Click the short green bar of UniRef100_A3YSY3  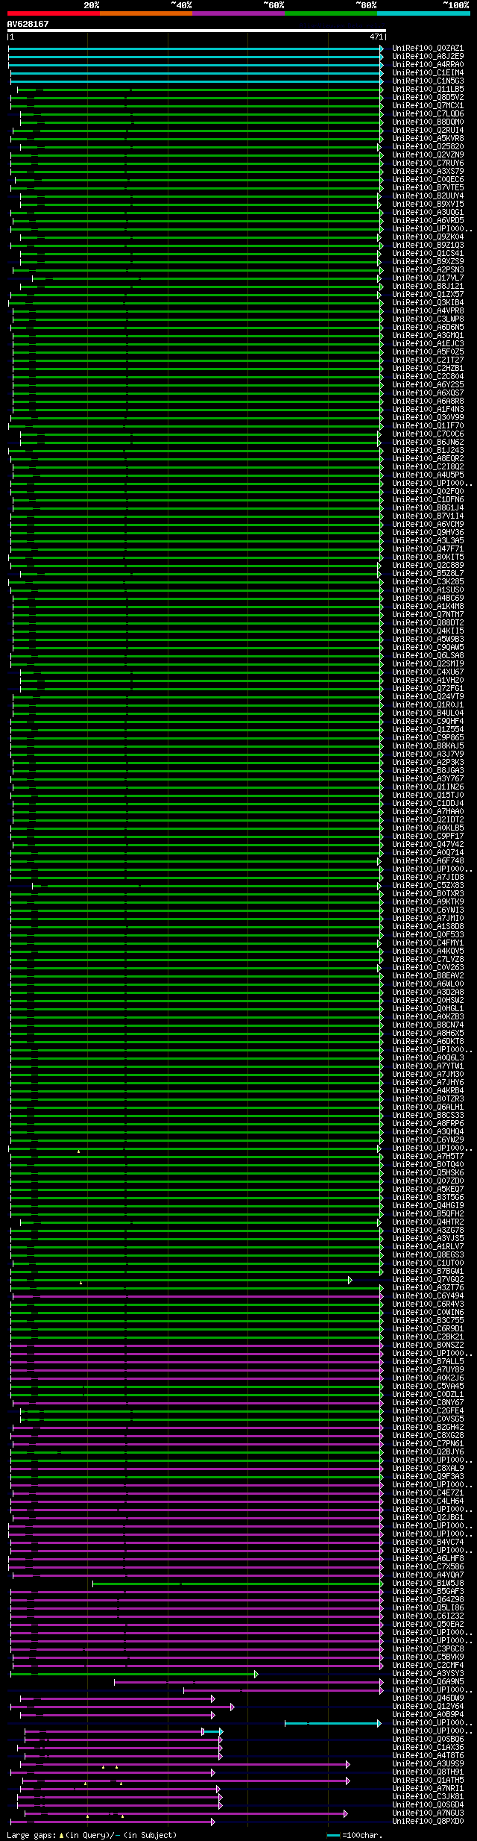(x=134, y=1674)
